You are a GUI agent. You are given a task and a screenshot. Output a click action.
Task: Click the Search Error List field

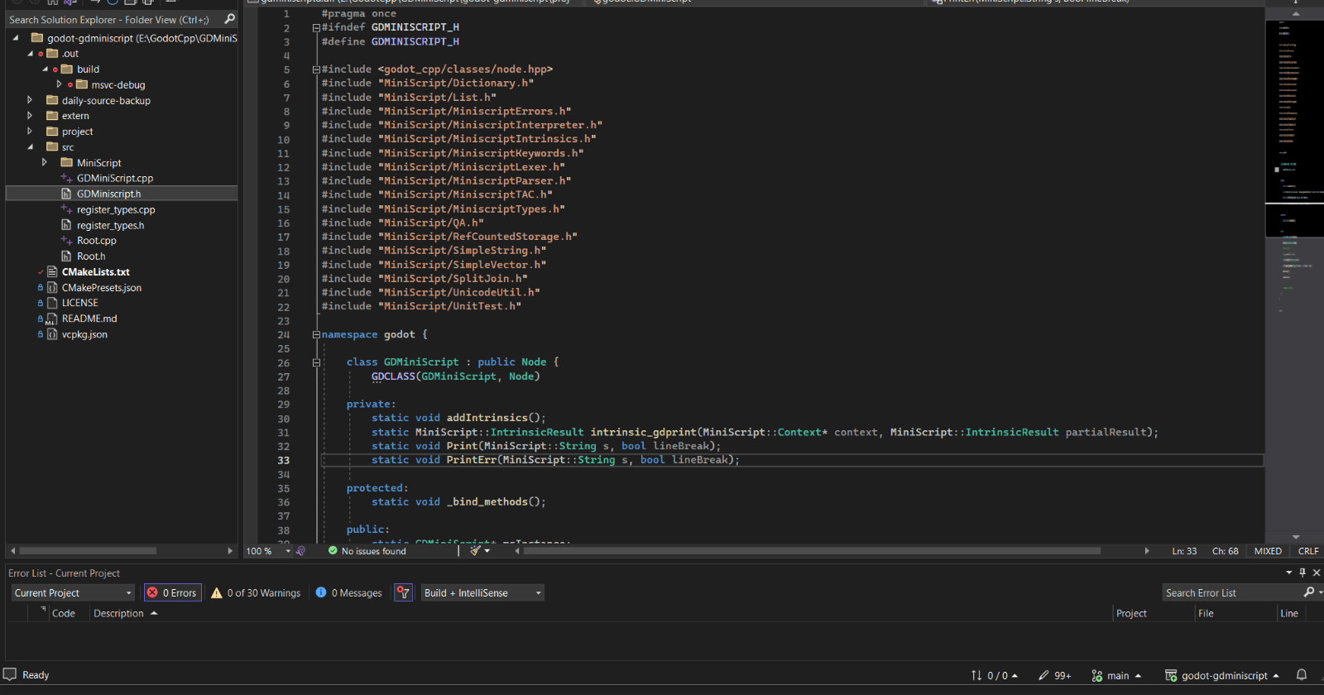point(1233,592)
